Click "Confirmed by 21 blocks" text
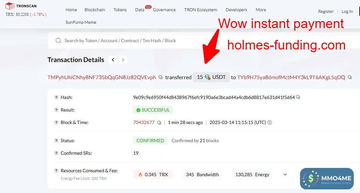This screenshot has height=193, width=360. (x=195, y=141)
